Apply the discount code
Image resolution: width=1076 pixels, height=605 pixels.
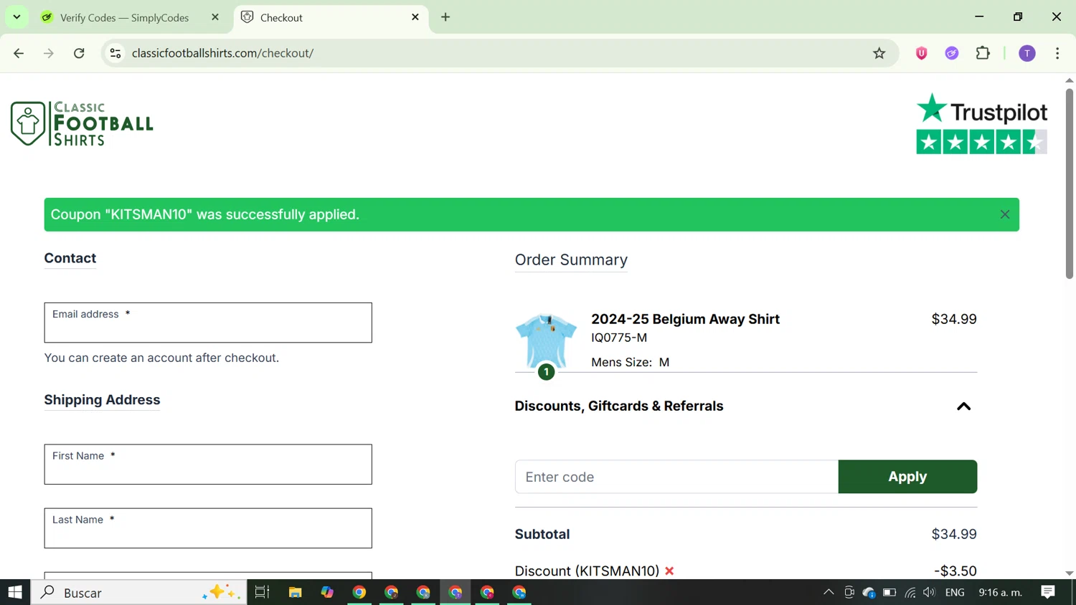907,477
